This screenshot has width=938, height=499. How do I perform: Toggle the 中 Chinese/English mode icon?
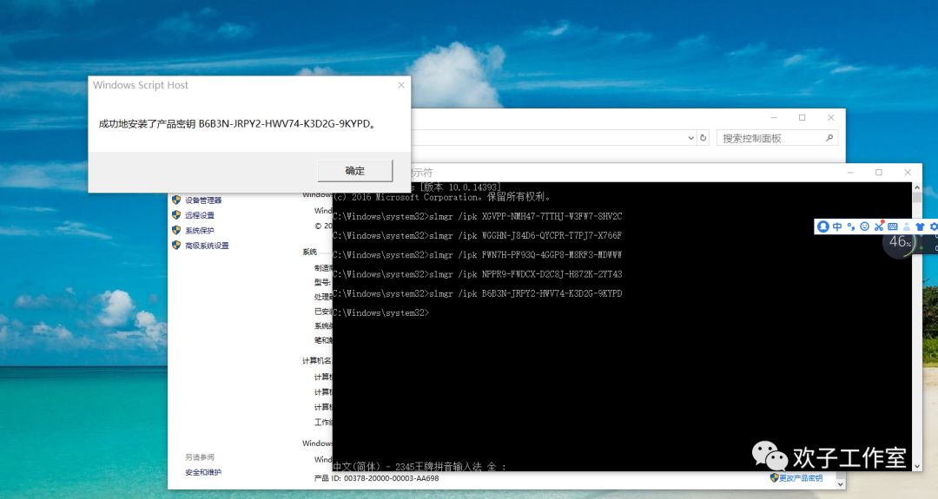(x=837, y=227)
